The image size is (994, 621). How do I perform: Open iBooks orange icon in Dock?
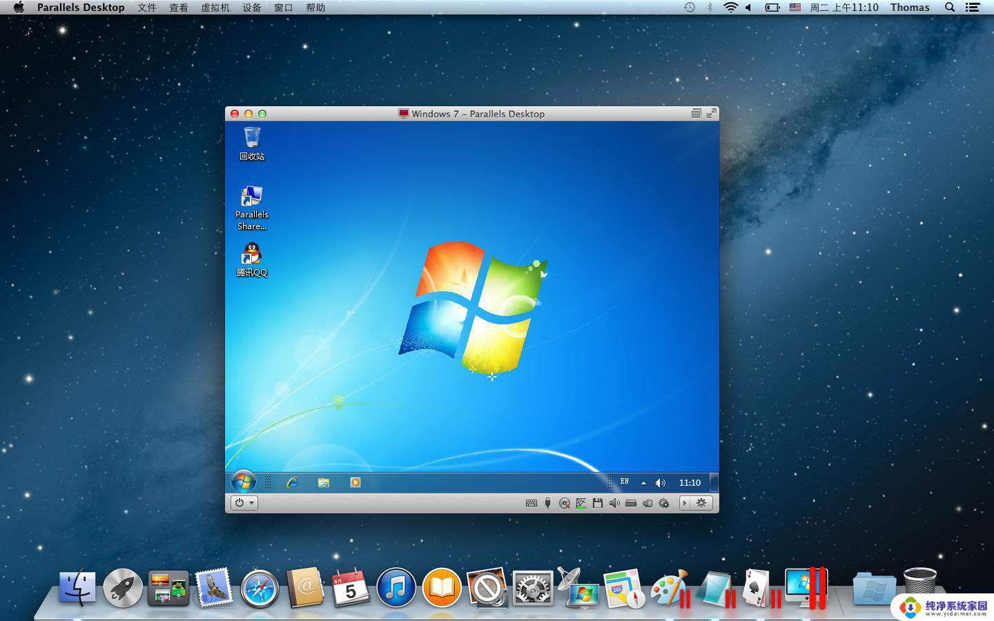pos(442,588)
